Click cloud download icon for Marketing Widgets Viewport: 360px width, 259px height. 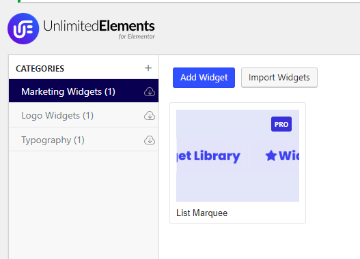pos(150,91)
